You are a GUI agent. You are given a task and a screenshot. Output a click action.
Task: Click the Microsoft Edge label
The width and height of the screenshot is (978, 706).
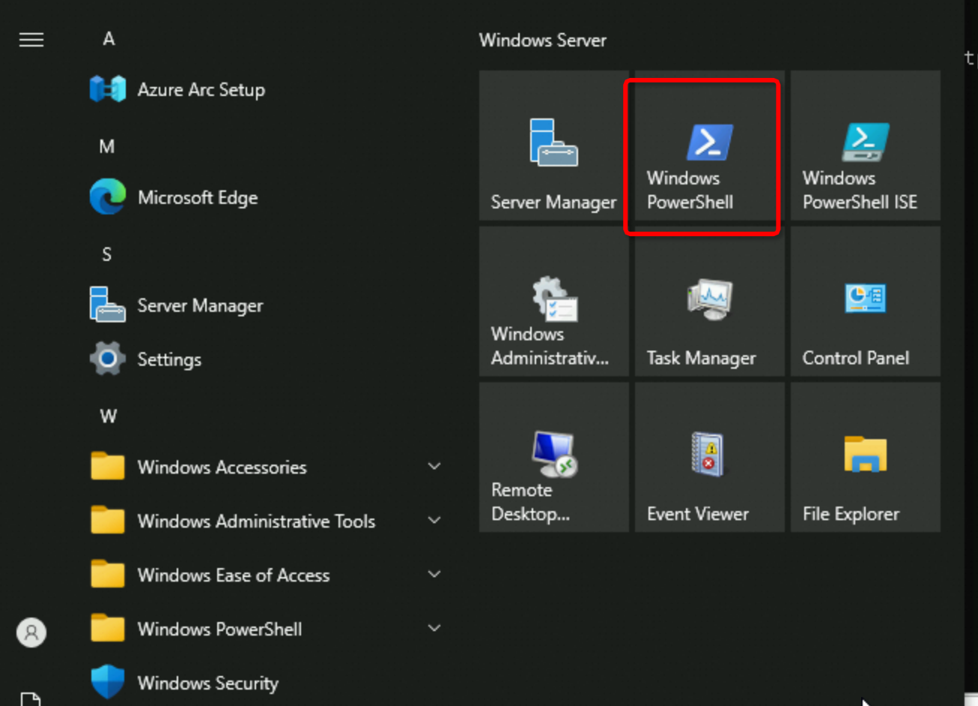tap(198, 198)
